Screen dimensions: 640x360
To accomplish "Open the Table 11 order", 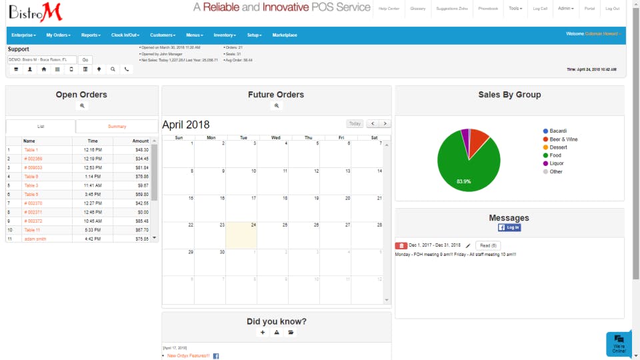I will [32, 230].
